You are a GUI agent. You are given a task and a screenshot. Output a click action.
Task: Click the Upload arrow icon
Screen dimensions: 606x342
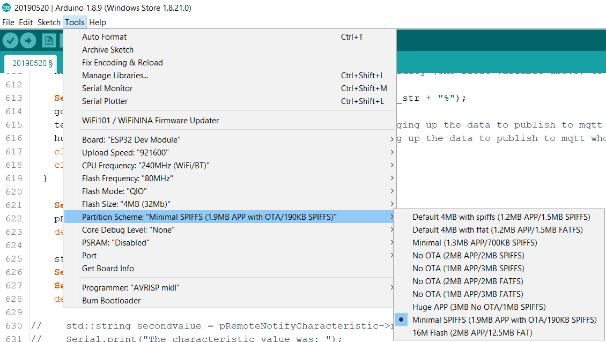28,40
